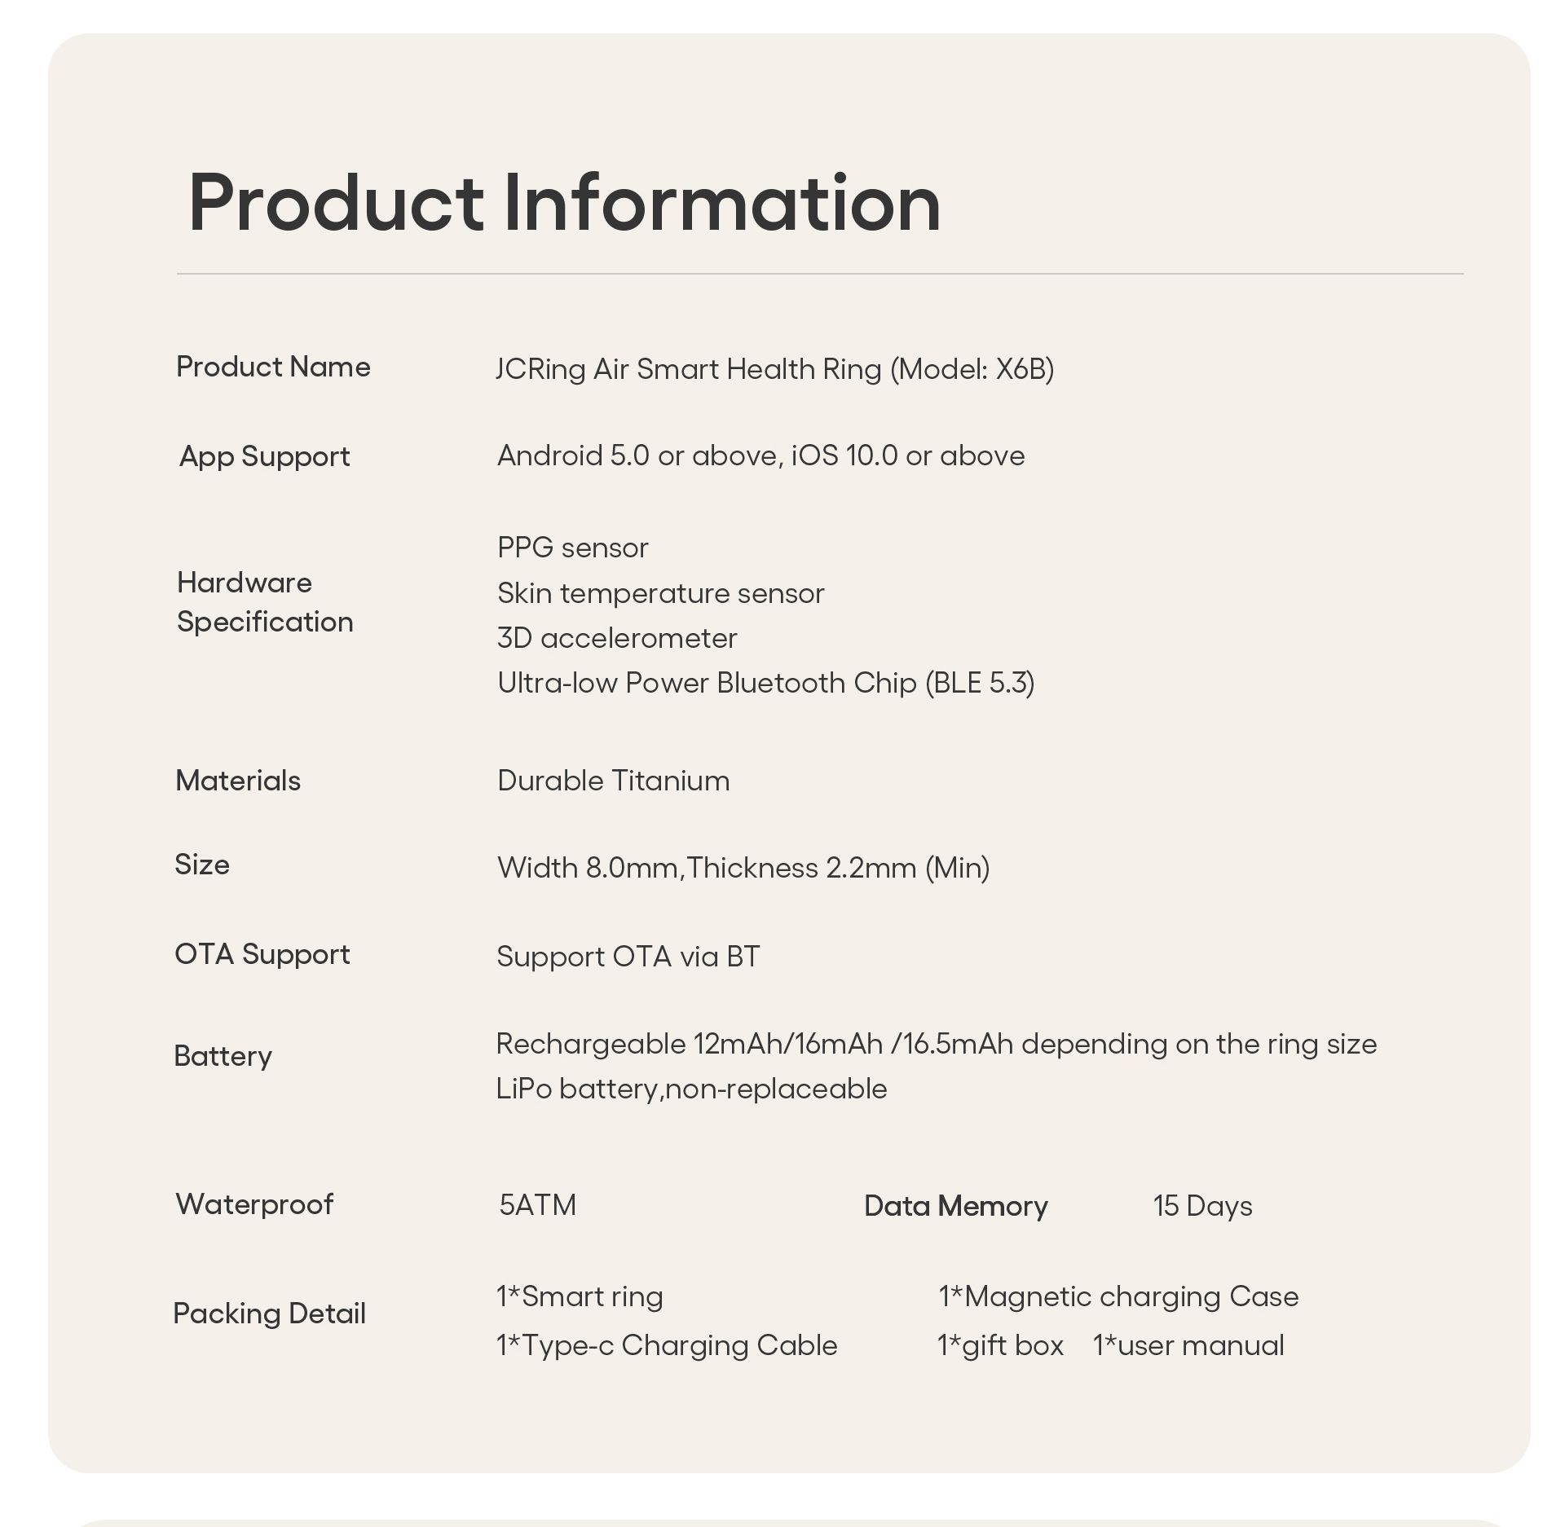The image size is (1565, 1527).
Task: Select the 3D accelerometer entry
Action: tap(616, 638)
